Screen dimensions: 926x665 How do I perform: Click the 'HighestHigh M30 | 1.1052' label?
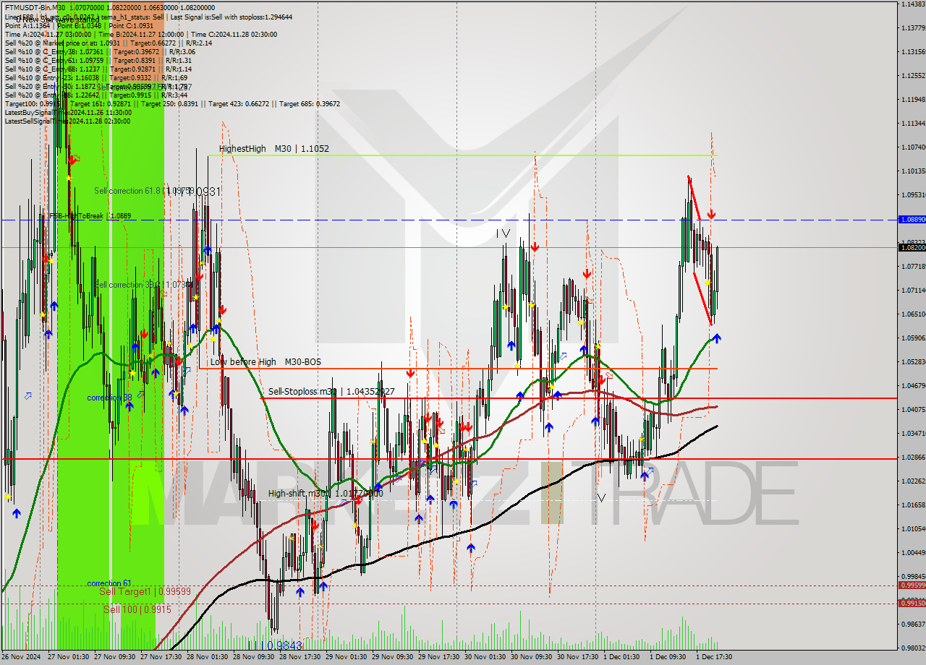[x=274, y=149]
